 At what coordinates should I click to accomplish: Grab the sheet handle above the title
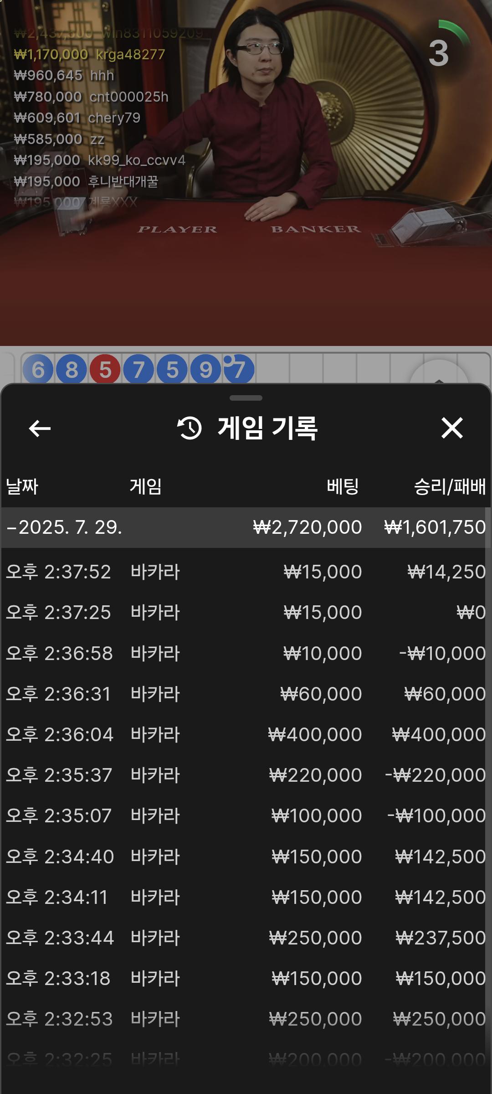point(246,398)
